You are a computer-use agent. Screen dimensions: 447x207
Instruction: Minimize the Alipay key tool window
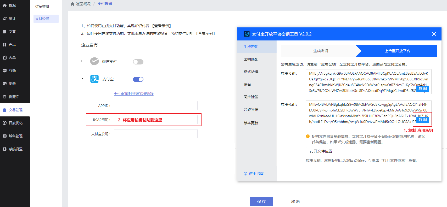click(426, 34)
